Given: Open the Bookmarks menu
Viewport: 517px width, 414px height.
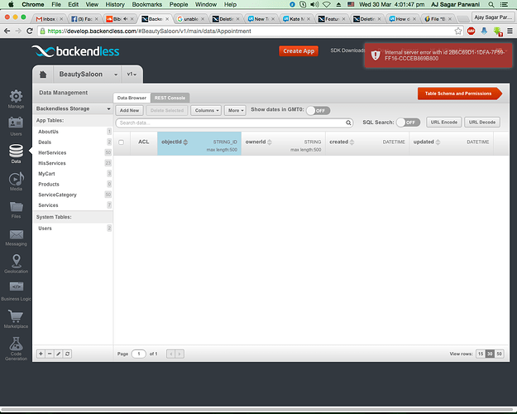Looking at the screenshot, I should [x=147, y=4].
